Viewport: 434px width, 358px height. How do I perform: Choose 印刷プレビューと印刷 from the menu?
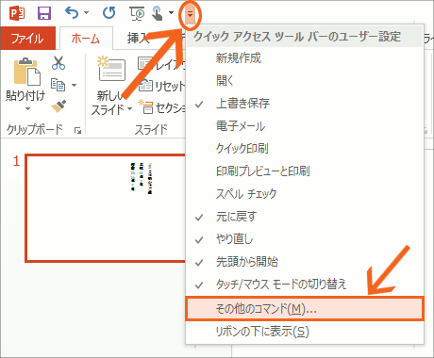pyautogui.click(x=305, y=171)
